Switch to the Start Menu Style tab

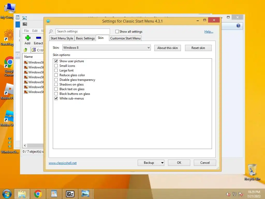coord(62,38)
